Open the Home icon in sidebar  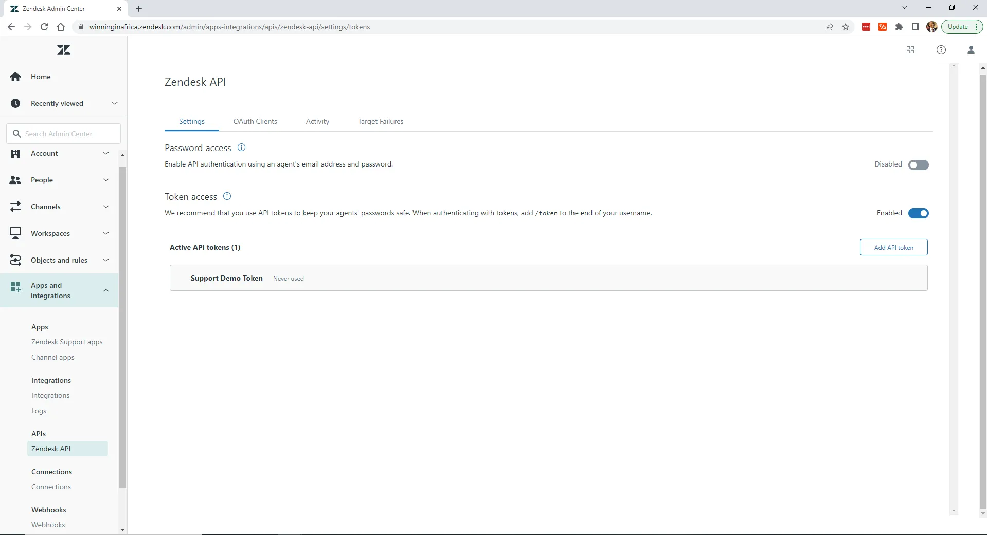15,77
